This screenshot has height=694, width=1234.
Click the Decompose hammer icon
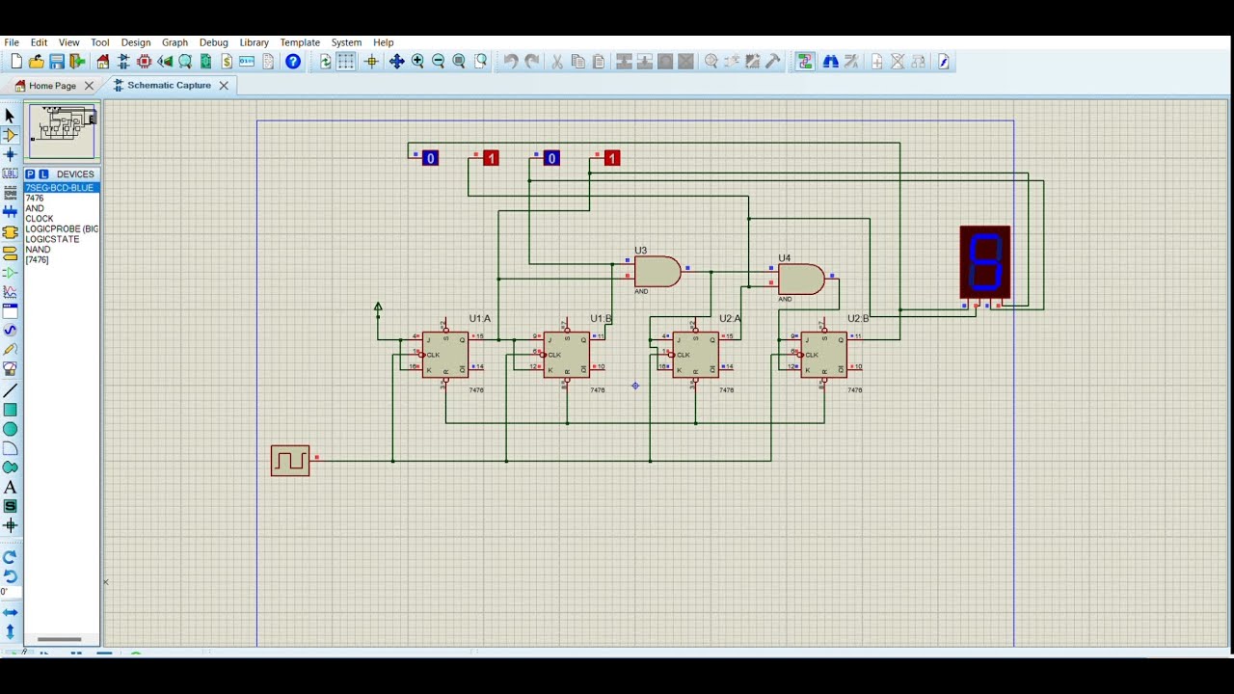click(x=773, y=62)
